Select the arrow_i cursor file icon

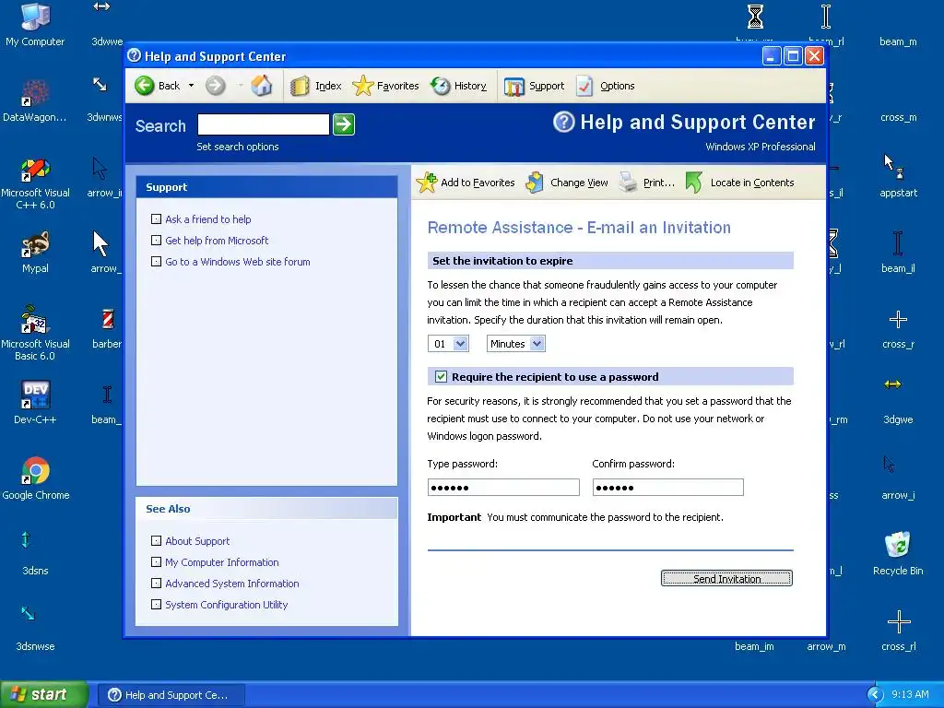pos(898,478)
